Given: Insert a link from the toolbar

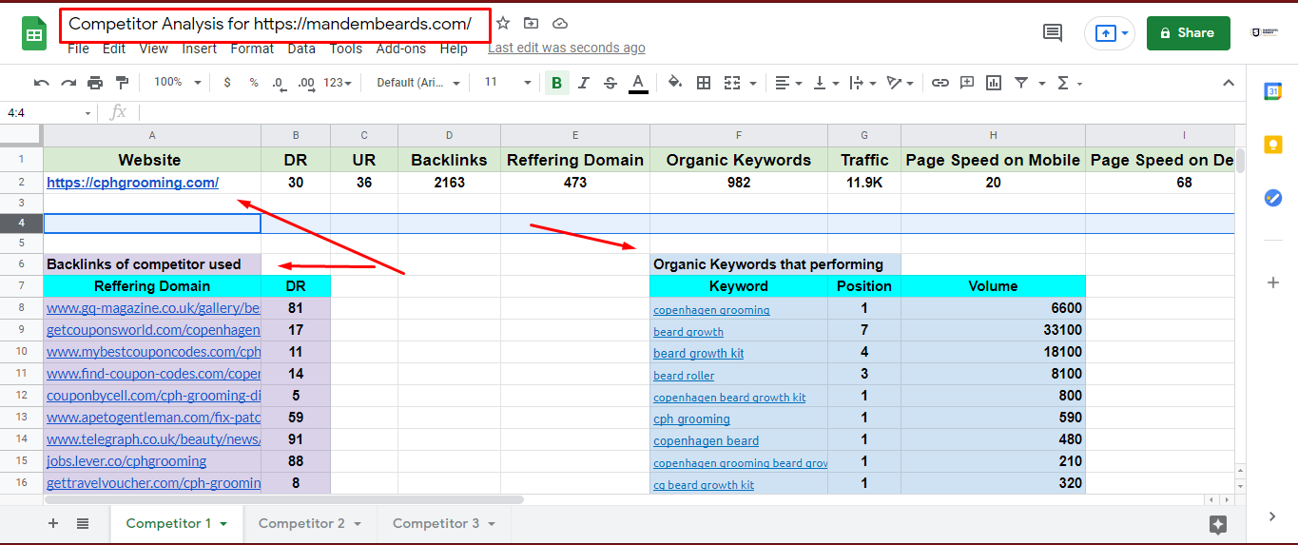Looking at the screenshot, I should [940, 83].
